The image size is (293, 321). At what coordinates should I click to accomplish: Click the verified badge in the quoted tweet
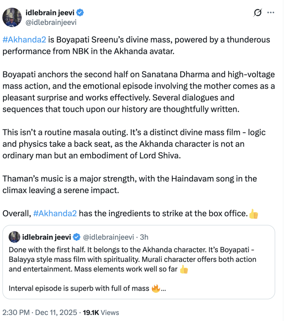[76, 237]
